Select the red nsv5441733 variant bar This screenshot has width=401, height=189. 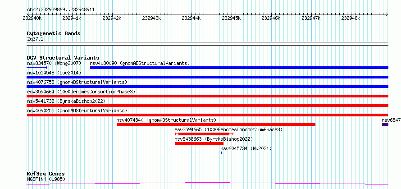point(208,106)
